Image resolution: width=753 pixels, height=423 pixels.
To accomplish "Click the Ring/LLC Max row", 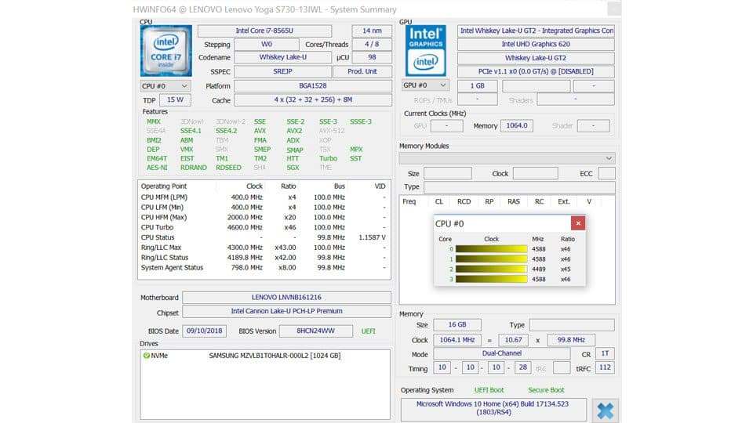I will [x=264, y=248].
